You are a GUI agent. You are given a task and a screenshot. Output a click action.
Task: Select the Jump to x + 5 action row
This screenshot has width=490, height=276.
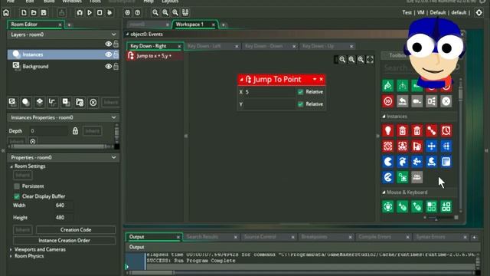click(x=155, y=56)
